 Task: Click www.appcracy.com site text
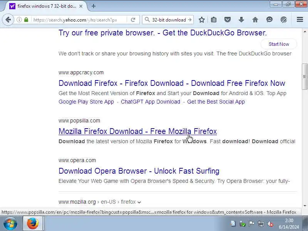point(81,72)
